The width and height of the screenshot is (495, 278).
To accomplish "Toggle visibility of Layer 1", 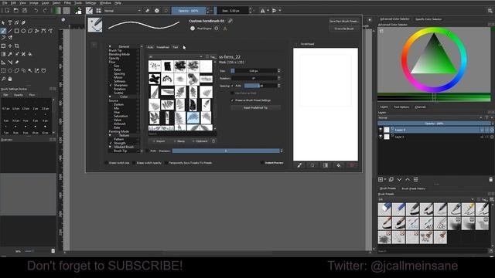I will coord(381,137).
